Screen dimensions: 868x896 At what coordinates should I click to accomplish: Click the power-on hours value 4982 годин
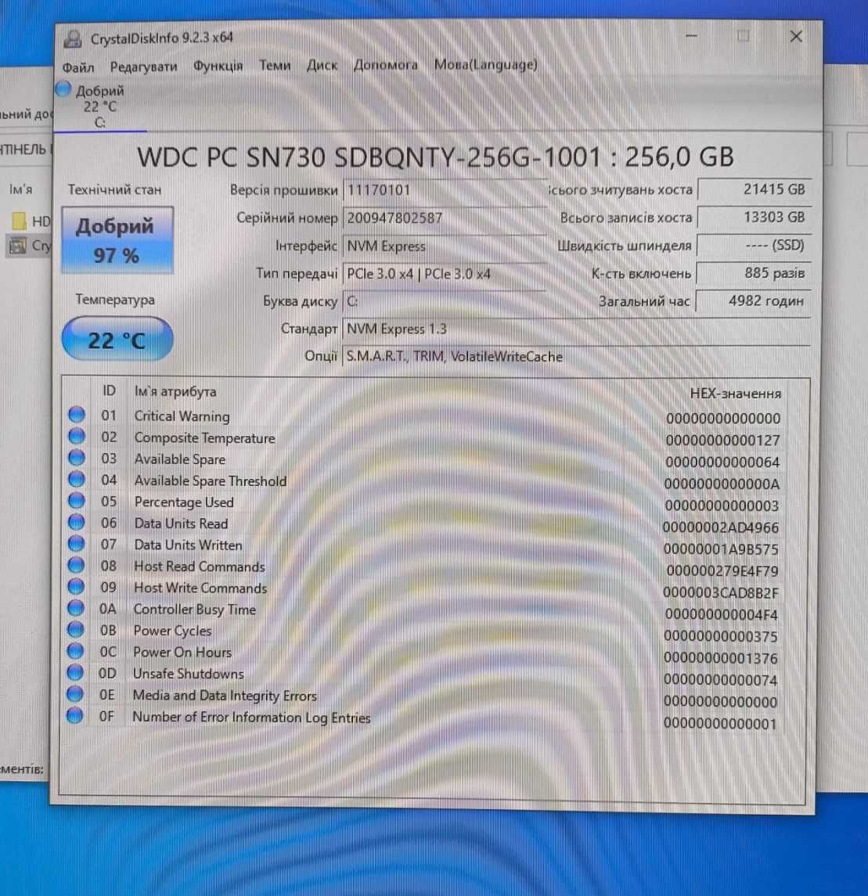[x=753, y=300]
